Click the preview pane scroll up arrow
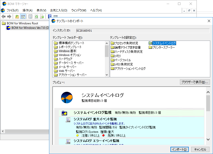213x154 pixels. (x=208, y=92)
